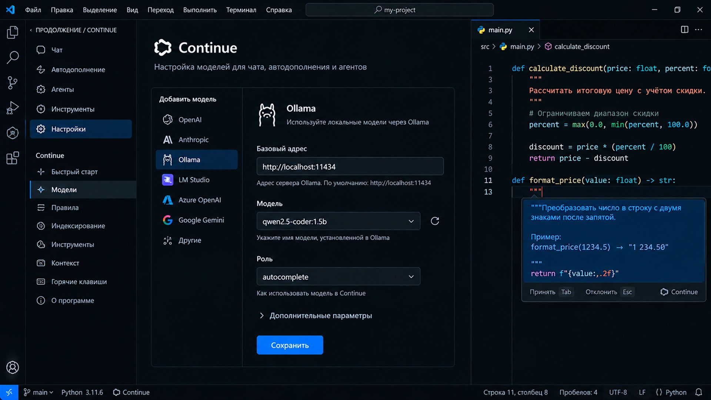The image size is (711, 400).
Task: Click the Сохранить button
Action: pyautogui.click(x=290, y=345)
